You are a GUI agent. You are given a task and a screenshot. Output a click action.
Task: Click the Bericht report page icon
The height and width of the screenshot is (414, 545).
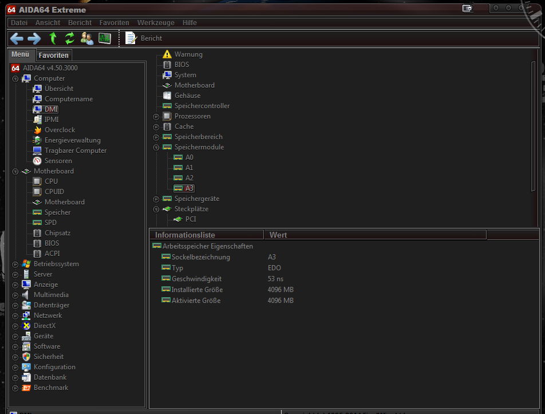pyautogui.click(x=131, y=38)
